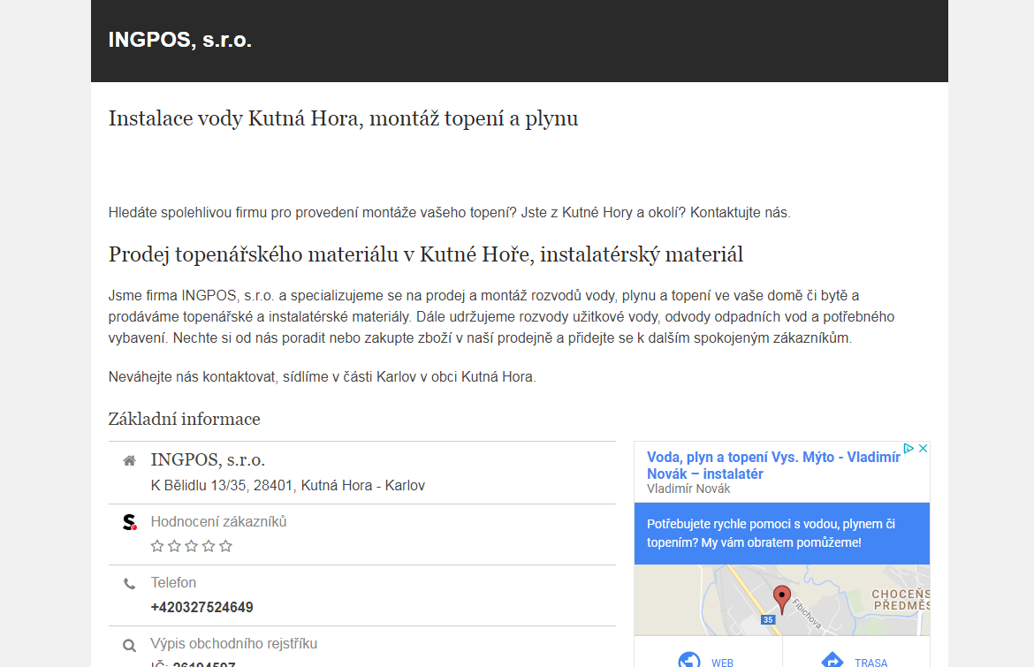Click the route 35 road marker on map
Image resolution: width=1034 pixels, height=667 pixels.
768,619
